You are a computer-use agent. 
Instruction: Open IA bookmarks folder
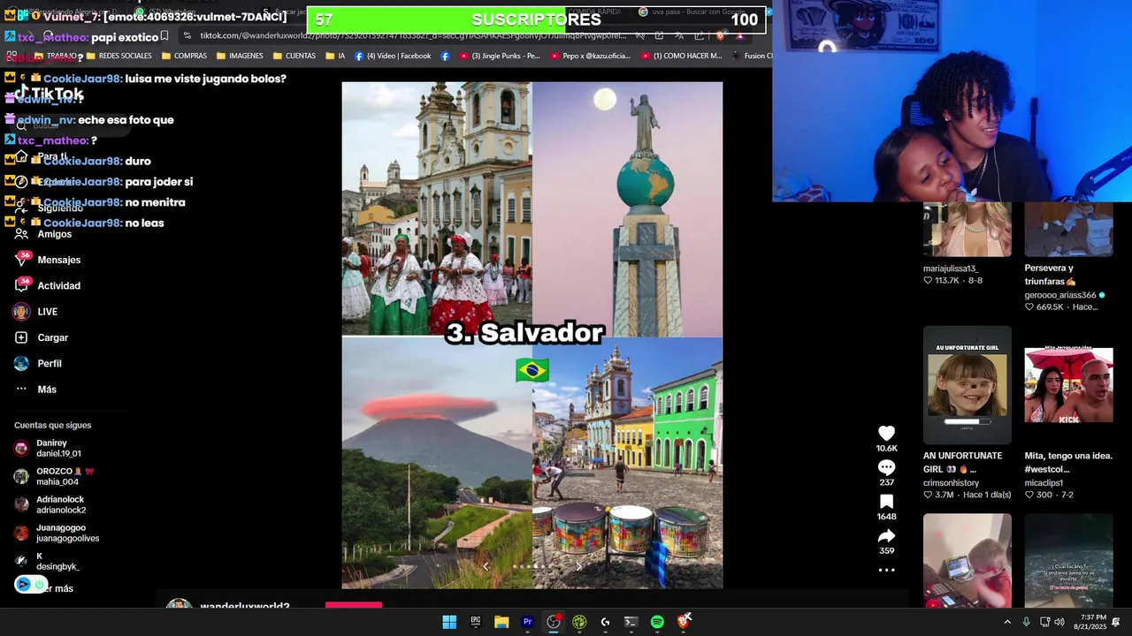click(x=335, y=56)
